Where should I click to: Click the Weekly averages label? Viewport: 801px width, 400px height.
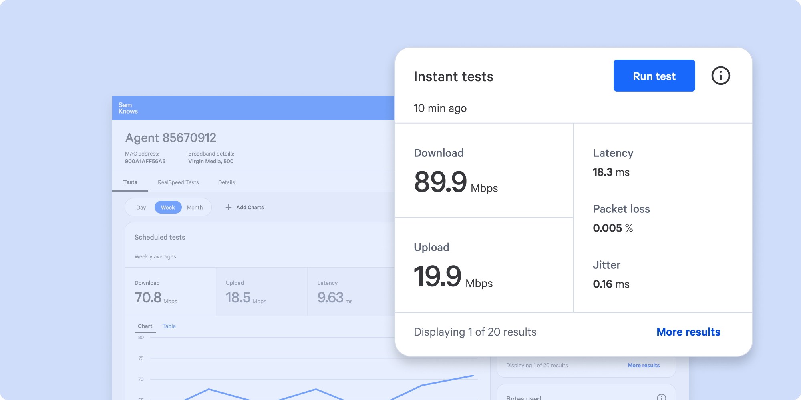(x=155, y=256)
